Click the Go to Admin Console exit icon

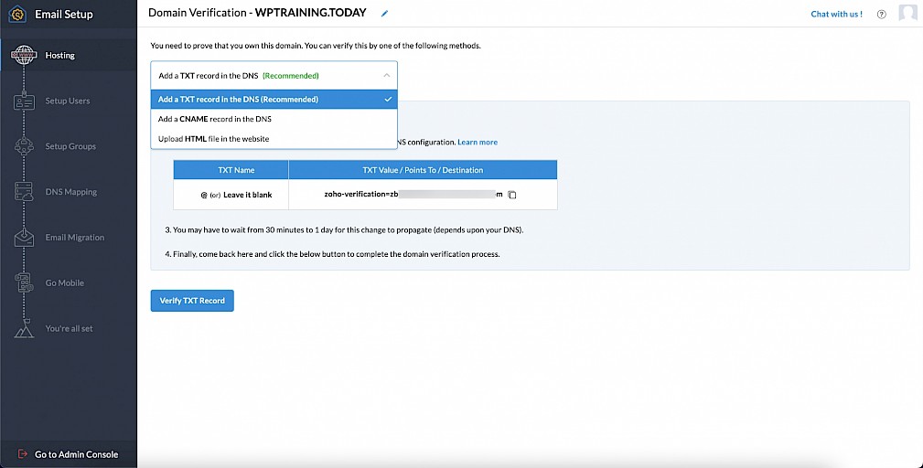23,454
